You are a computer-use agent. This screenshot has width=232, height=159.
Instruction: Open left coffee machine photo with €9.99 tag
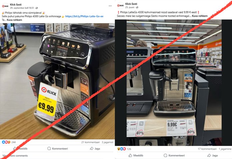click(57, 81)
